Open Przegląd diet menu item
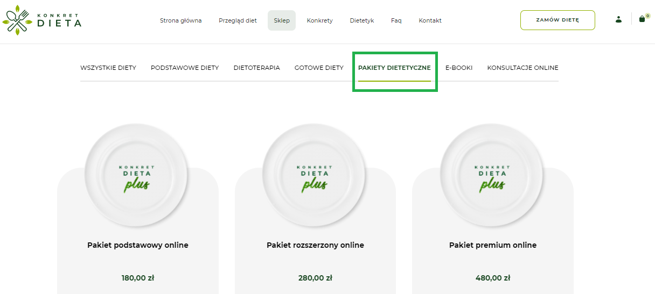 (x=238, y=20)
